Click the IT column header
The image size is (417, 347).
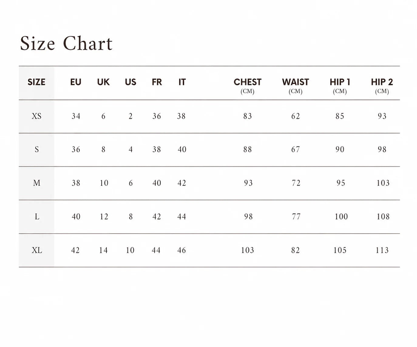tap(182, 82)
